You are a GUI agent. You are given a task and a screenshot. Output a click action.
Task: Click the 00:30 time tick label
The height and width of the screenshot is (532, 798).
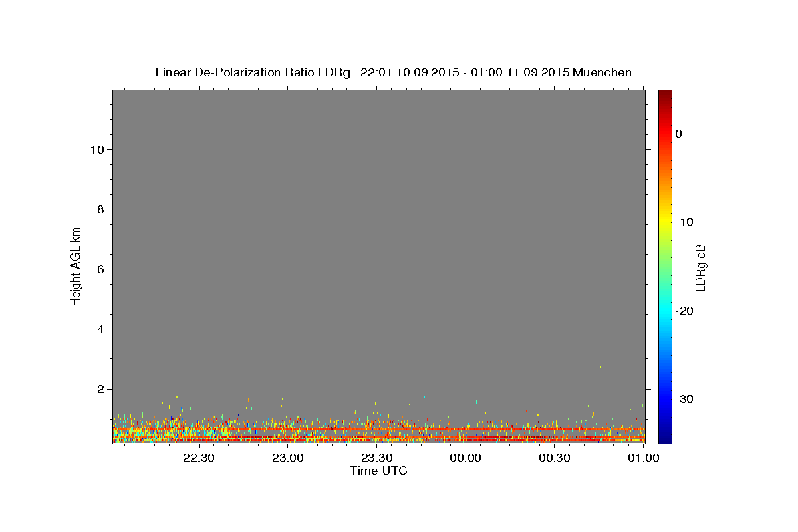[x=555, y=458]
